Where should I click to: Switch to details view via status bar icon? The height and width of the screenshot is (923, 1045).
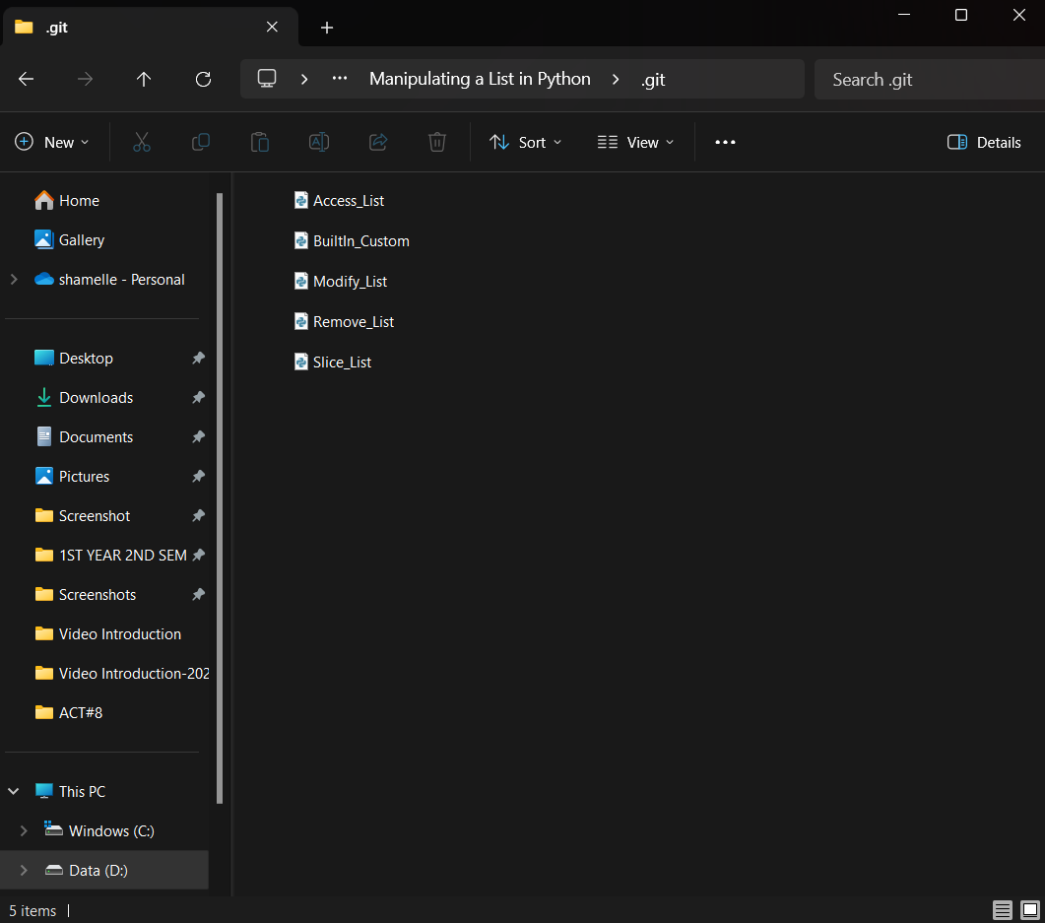[1003, 910]
